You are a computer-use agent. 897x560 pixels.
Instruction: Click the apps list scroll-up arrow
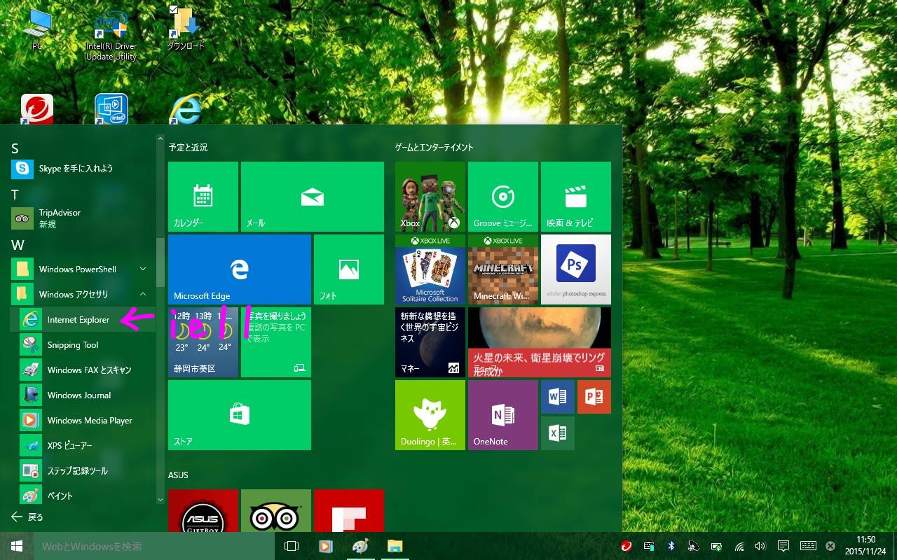pyautogui.click(x=160, y=139)
